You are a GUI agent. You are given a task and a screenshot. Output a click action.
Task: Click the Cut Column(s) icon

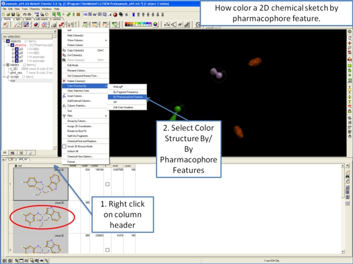tap(64, 55)
